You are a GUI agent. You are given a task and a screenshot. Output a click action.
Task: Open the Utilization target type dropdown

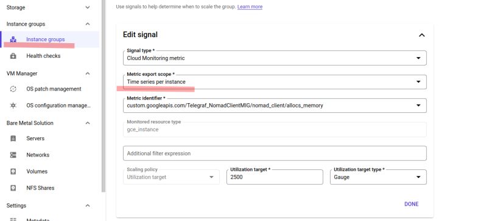tap(378, 177)
